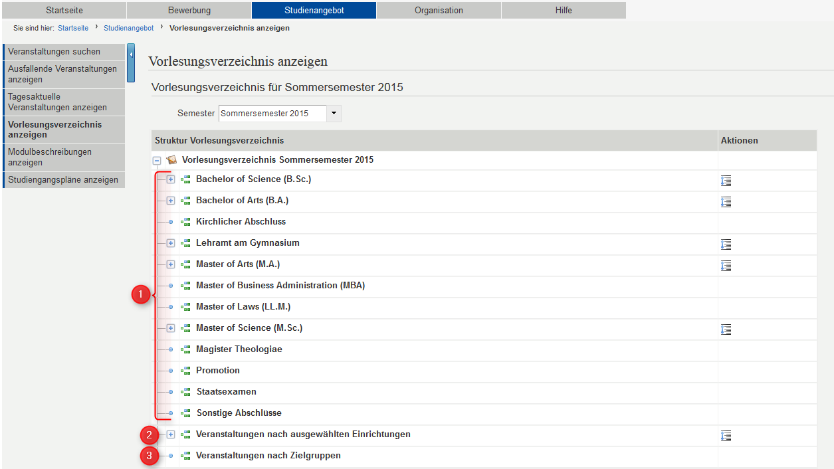Click Startseite in the breadcrumb
This screenshot has height=469, width=834.
point(73,28)
